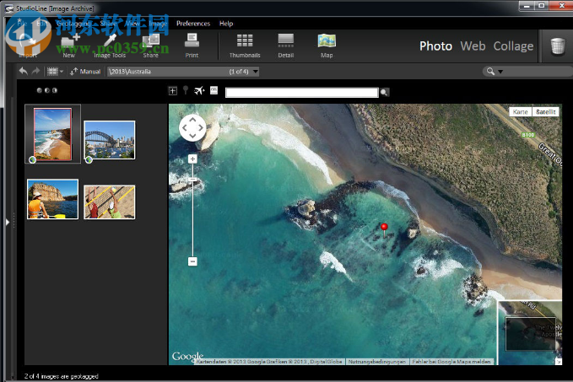This screenshot has width=573, height=382.
Task: Open the Help menu
Action: pyautogui.click(x=226, y=24)
